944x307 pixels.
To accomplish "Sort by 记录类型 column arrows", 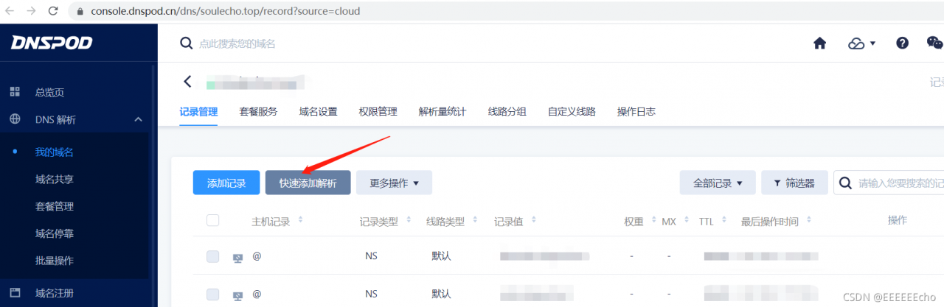I will coord(408,220).
